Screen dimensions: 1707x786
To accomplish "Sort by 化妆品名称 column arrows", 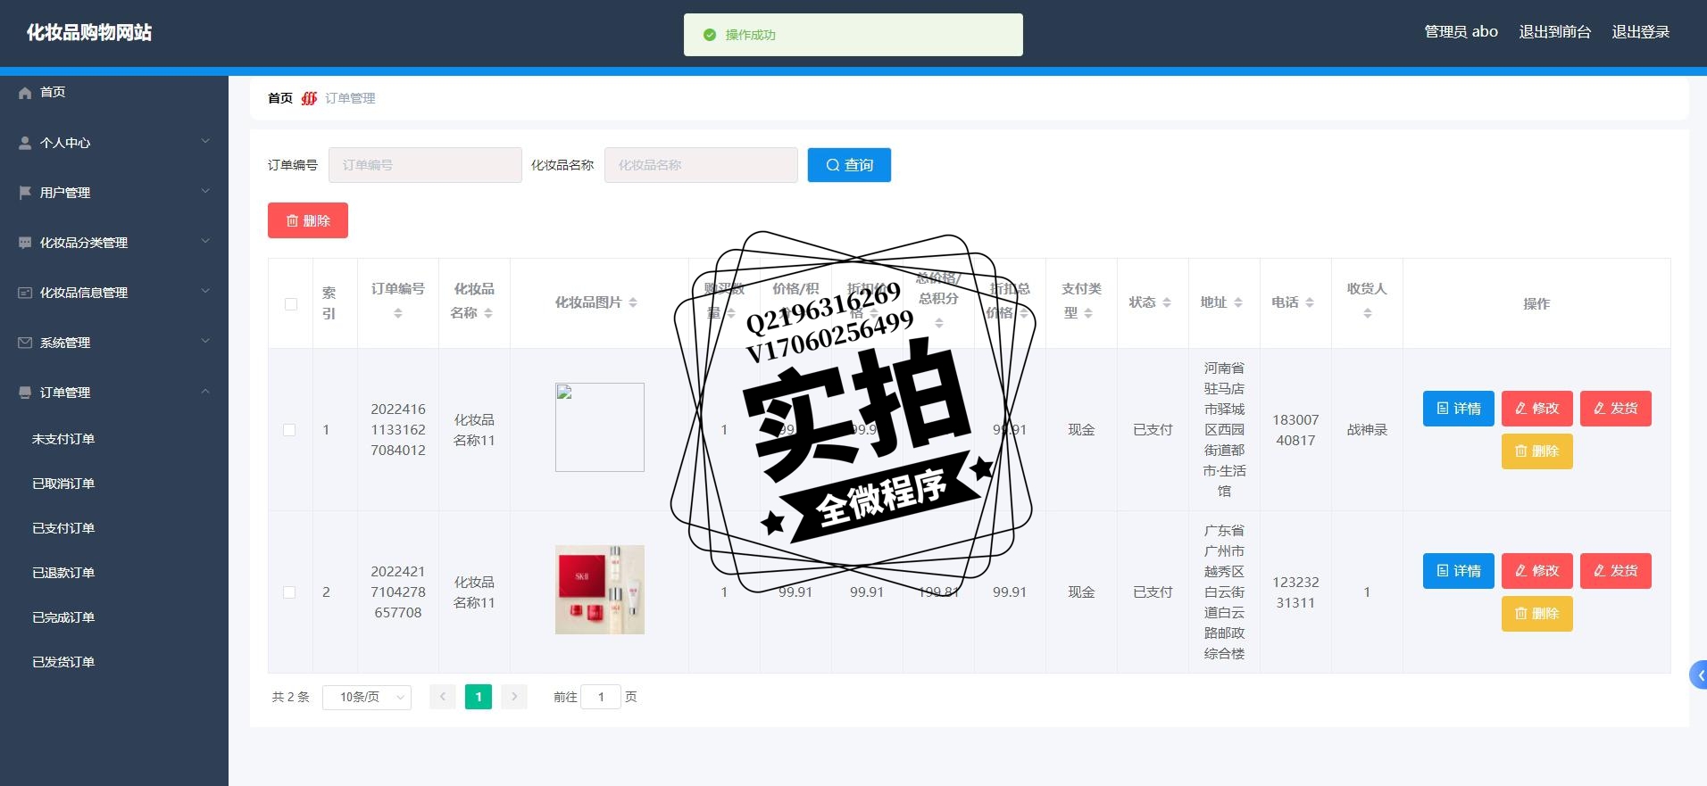I will point(488,313).
